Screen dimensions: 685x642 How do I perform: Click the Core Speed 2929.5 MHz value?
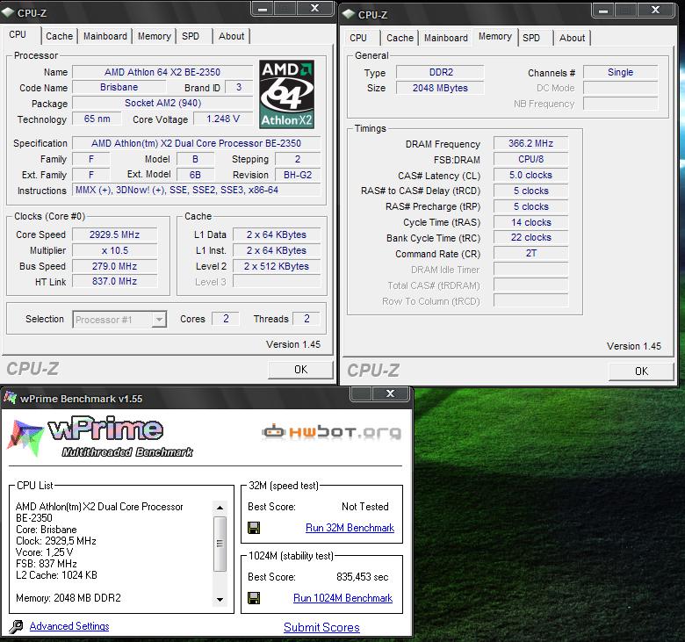pos(114,234)
